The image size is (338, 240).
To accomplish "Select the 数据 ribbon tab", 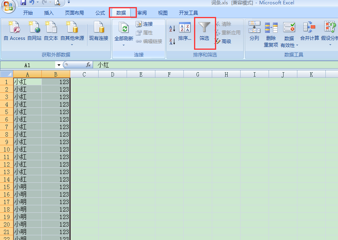I will point(121,13).
